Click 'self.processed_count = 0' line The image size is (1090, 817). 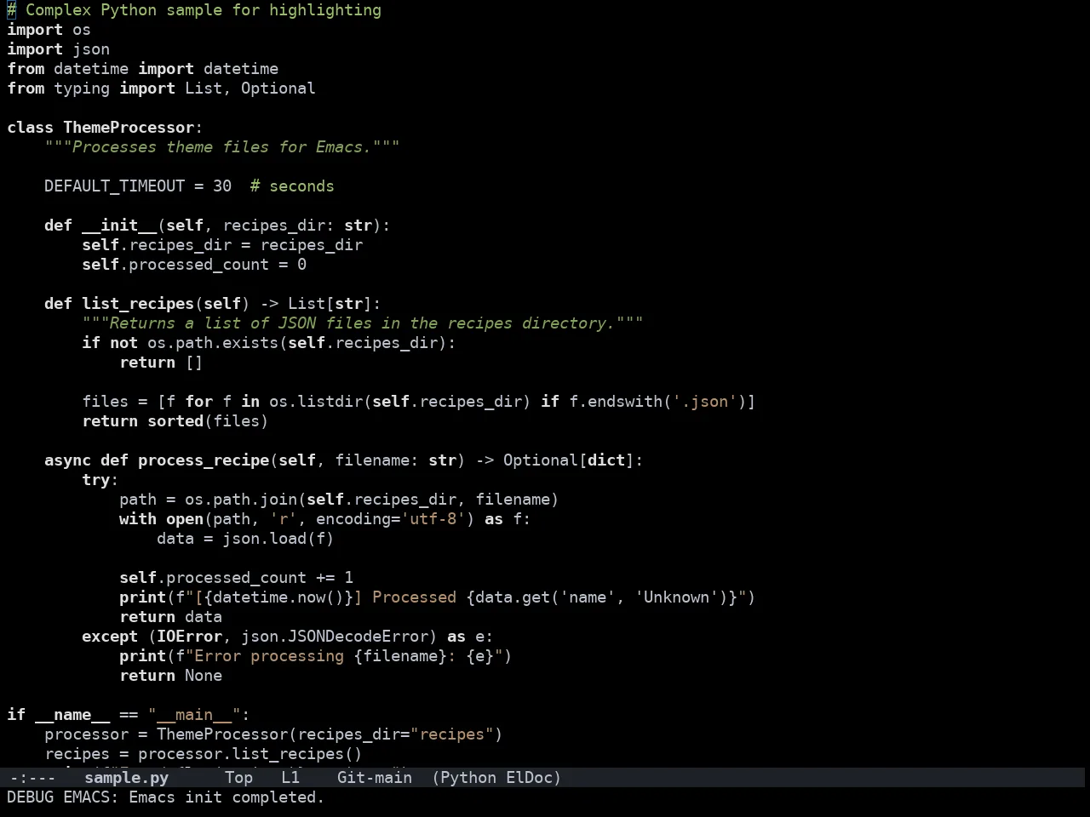194,265
